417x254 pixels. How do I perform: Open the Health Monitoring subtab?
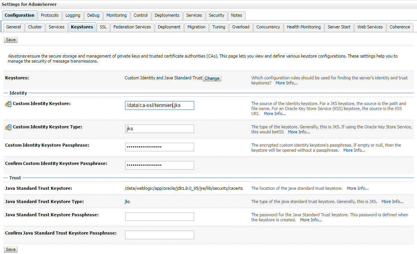304,27
